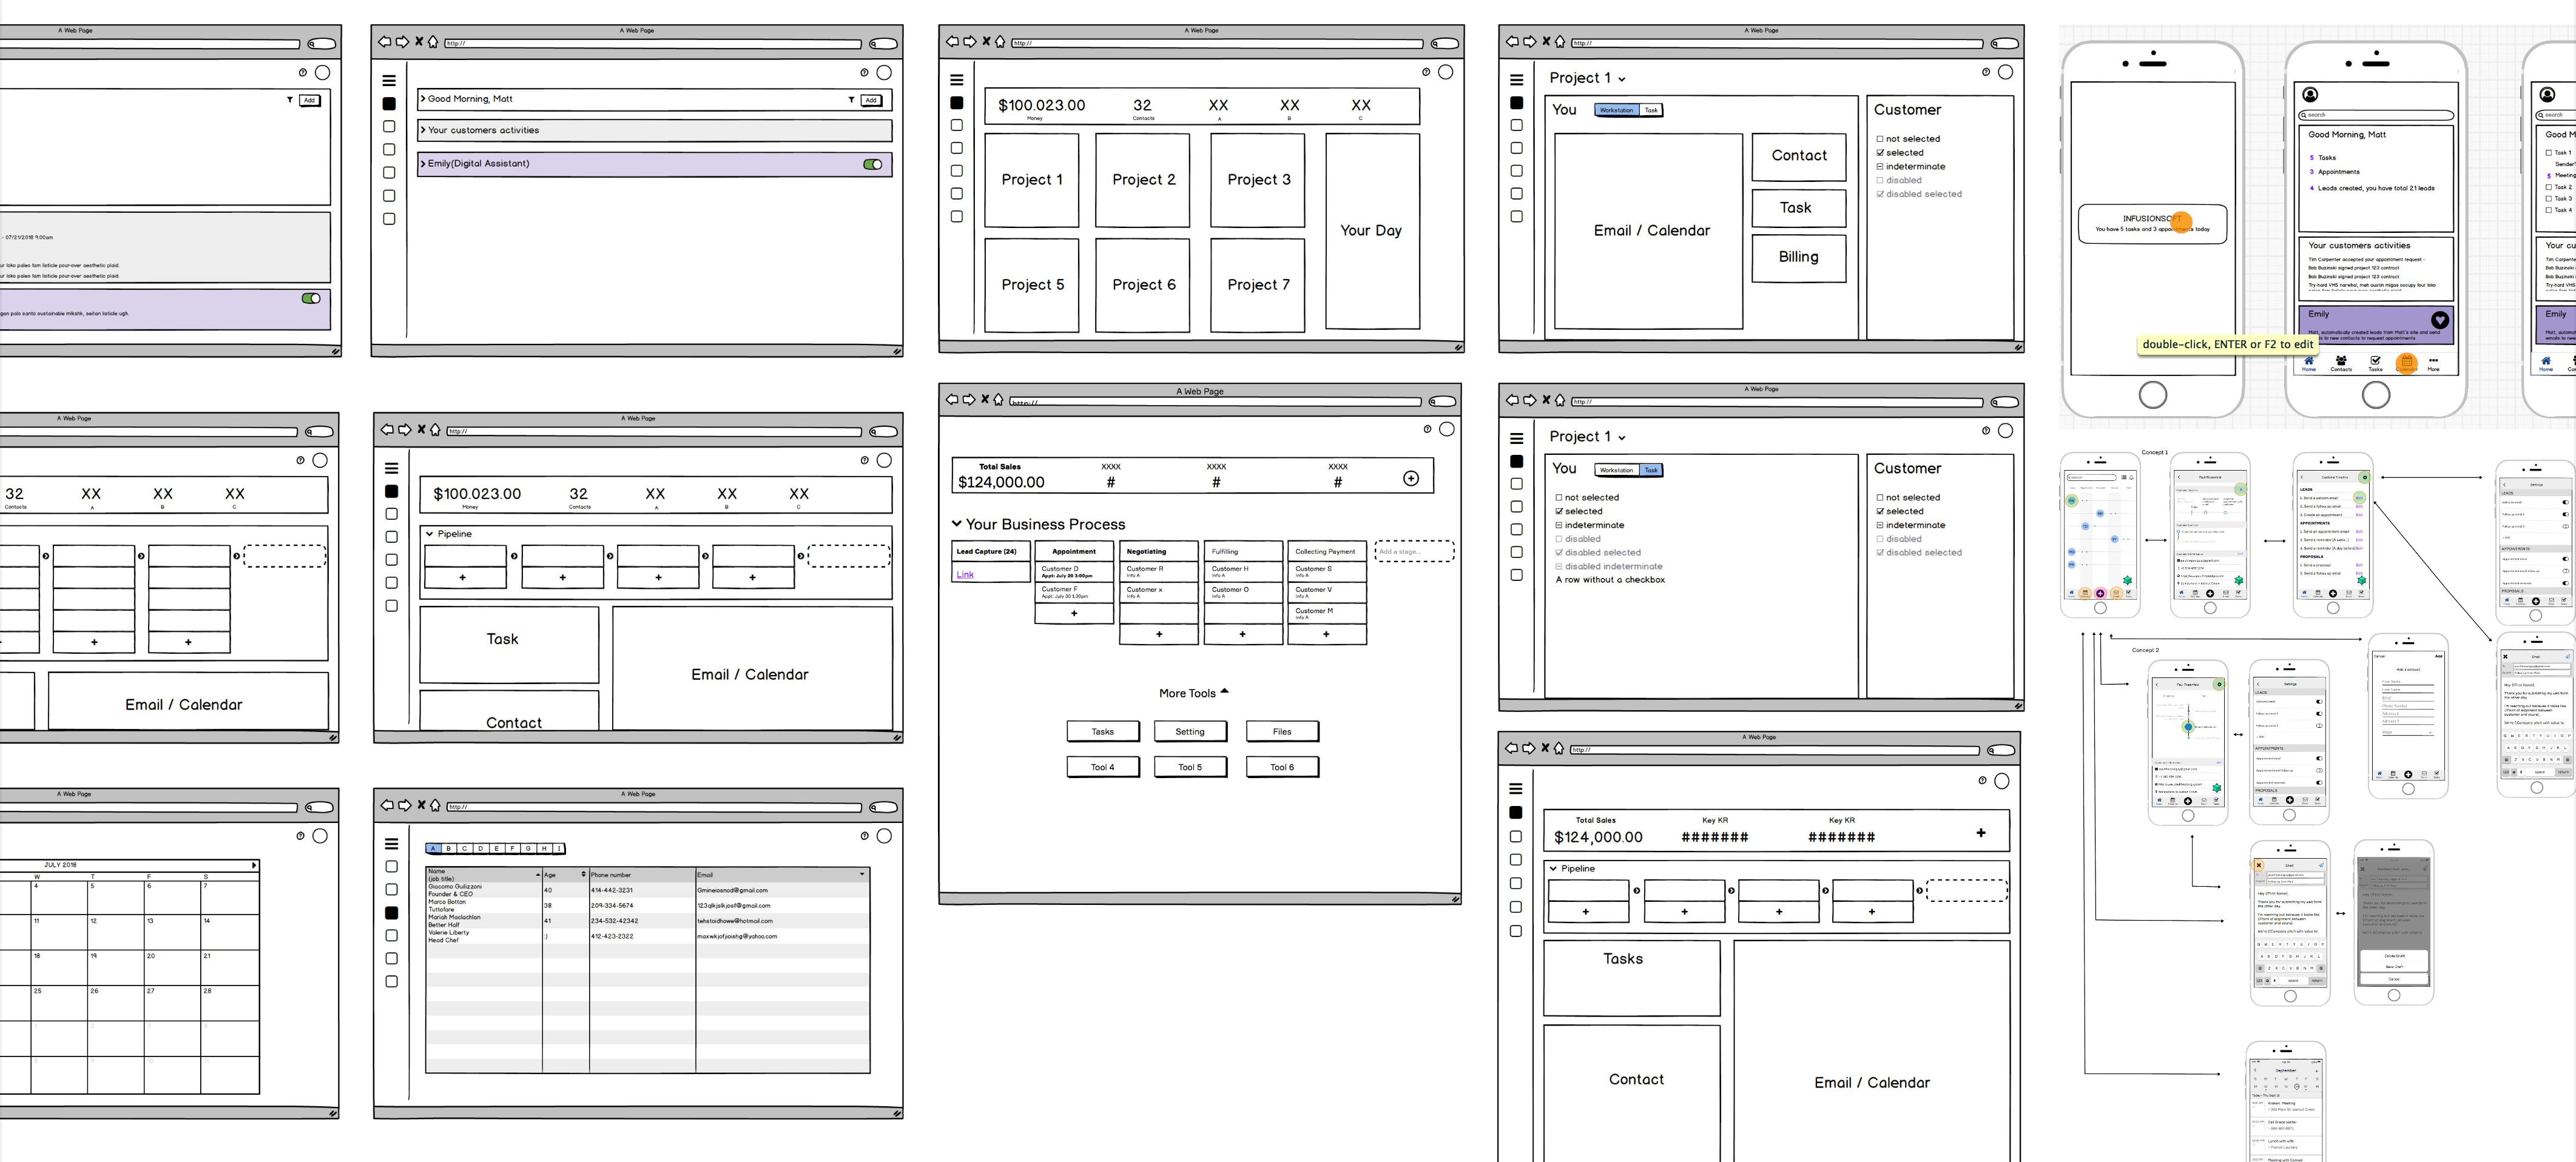Click the 'Link' hyperlink under Lead Capture (24)
This screenshot has height=1162, width=2576.
pos(965,575)
